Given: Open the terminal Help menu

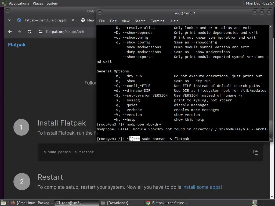Looking at the screenshot, I should pyautogui.click(x=175, y=21).
